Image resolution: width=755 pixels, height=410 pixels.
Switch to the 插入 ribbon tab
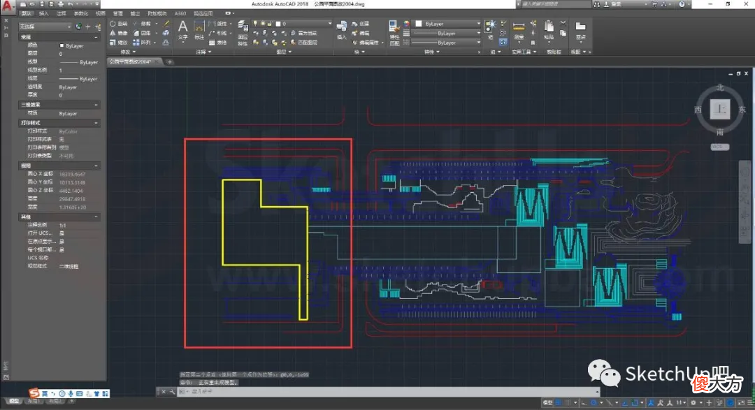(43, 13)
